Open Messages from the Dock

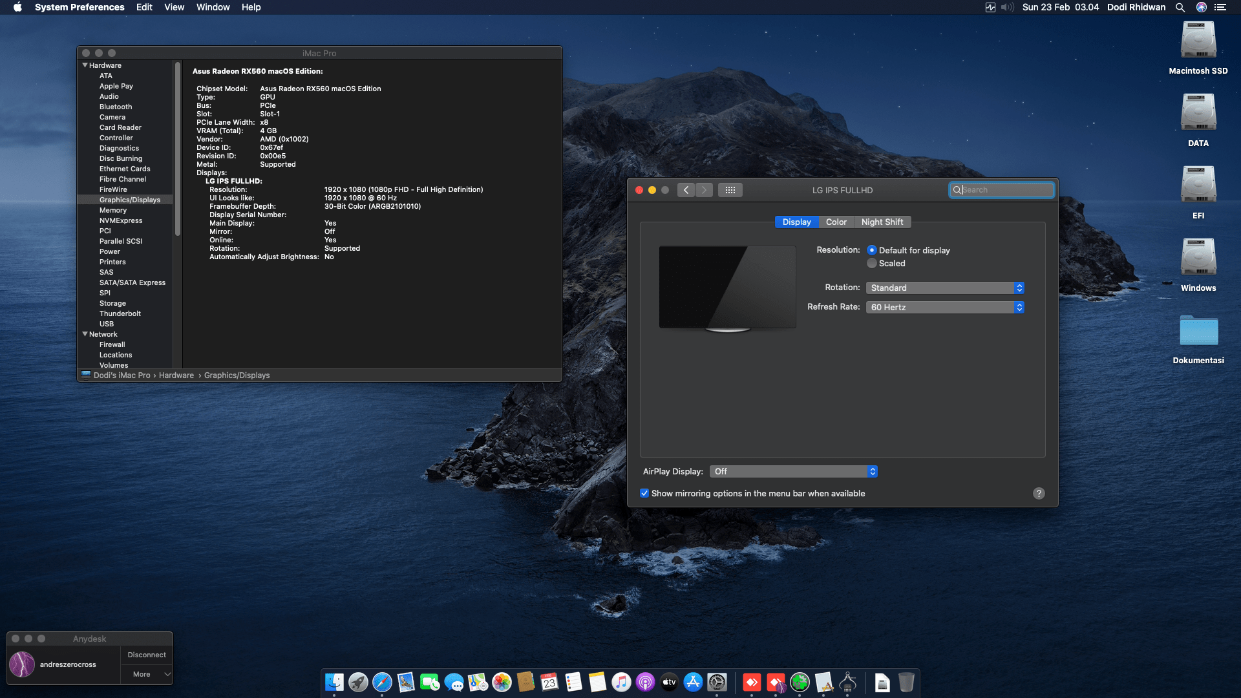454,682
